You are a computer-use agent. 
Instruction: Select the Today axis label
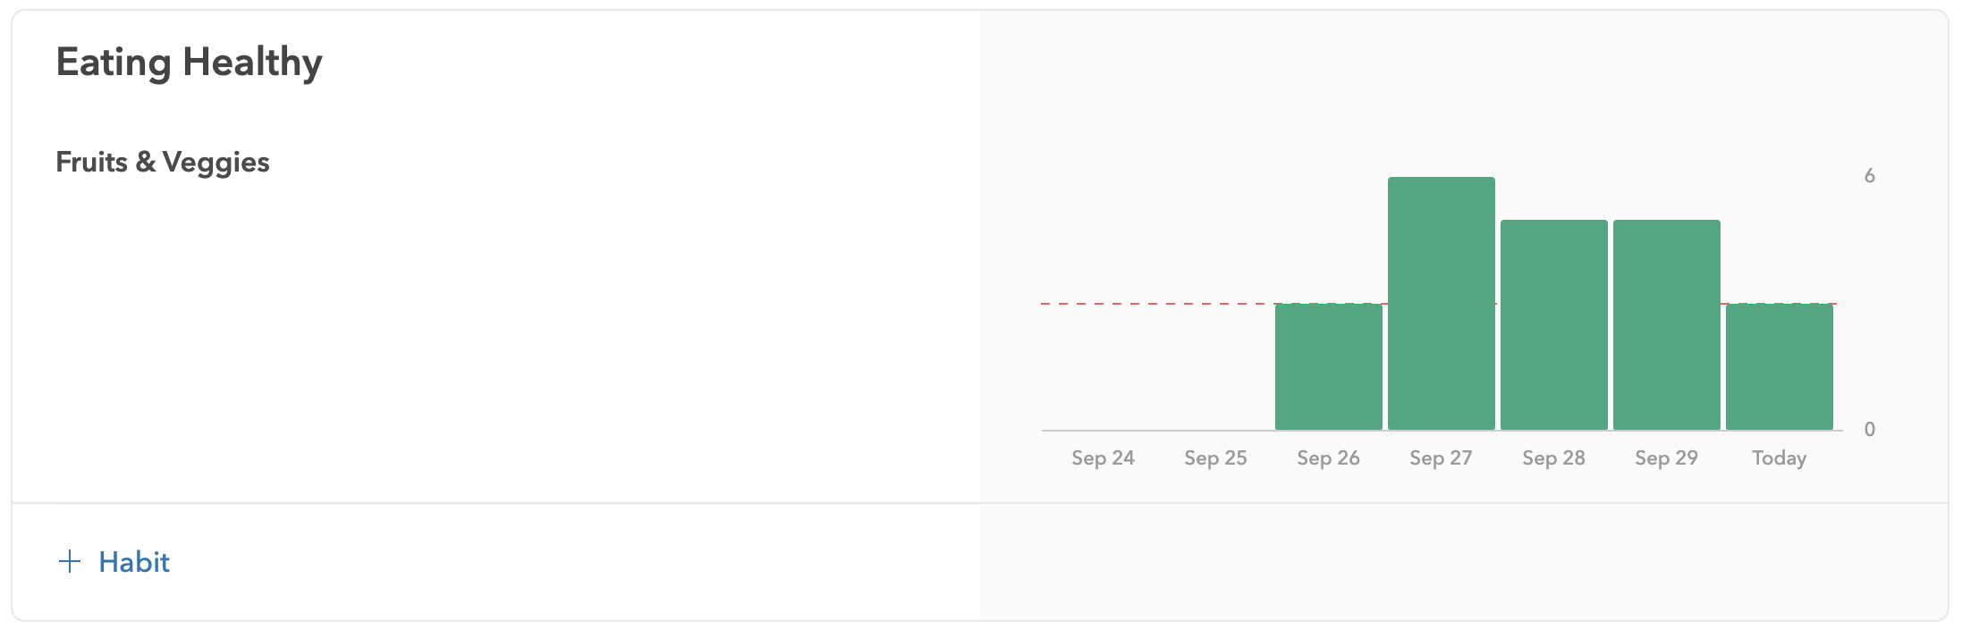[x=1780, y=458]
